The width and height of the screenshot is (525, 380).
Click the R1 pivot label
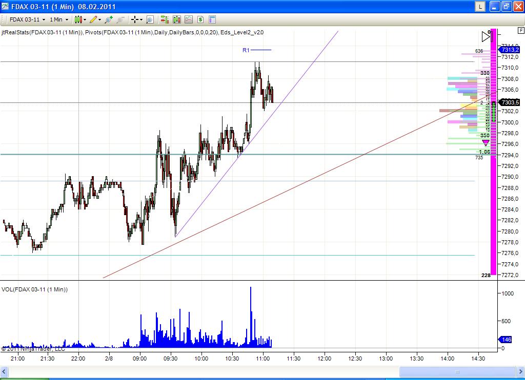(x=245, y=50)
